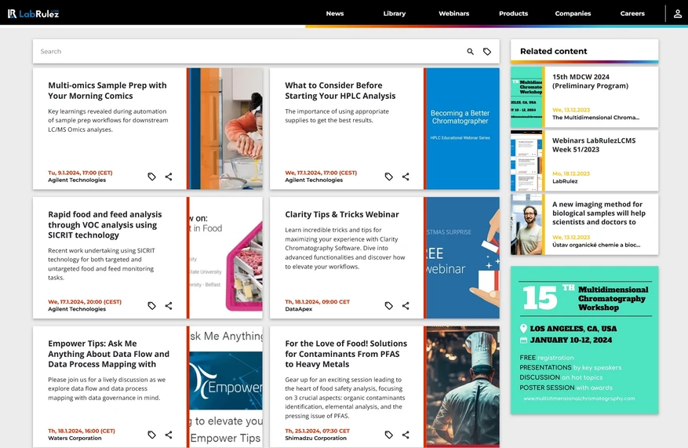Screen dimensions: 688x448
Task: Share the For the Love of Food webinar
Action: coord(406,435)
